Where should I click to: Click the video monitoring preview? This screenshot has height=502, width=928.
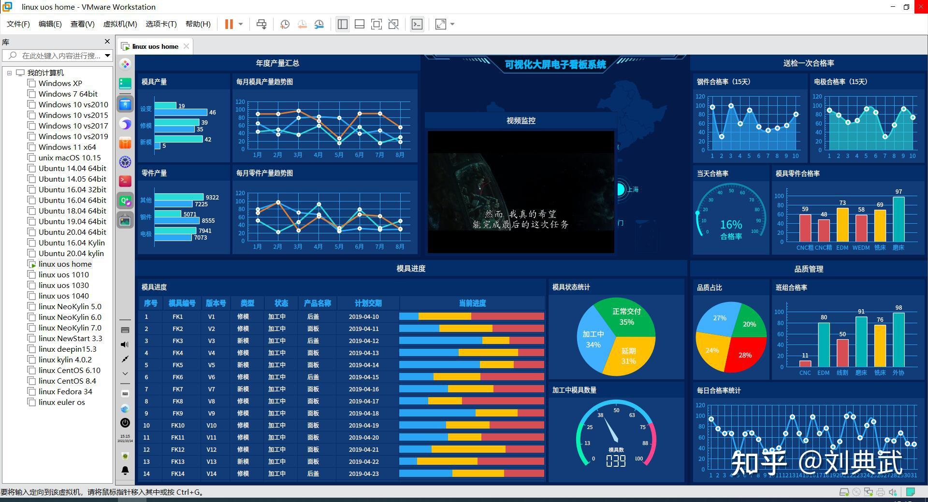521,192
